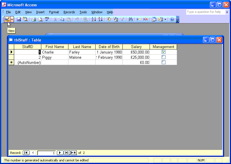Image resolution: width=231 pixels, height=164 pixels.
Task: Open the Format menu
Action: [x=54, y=12]
